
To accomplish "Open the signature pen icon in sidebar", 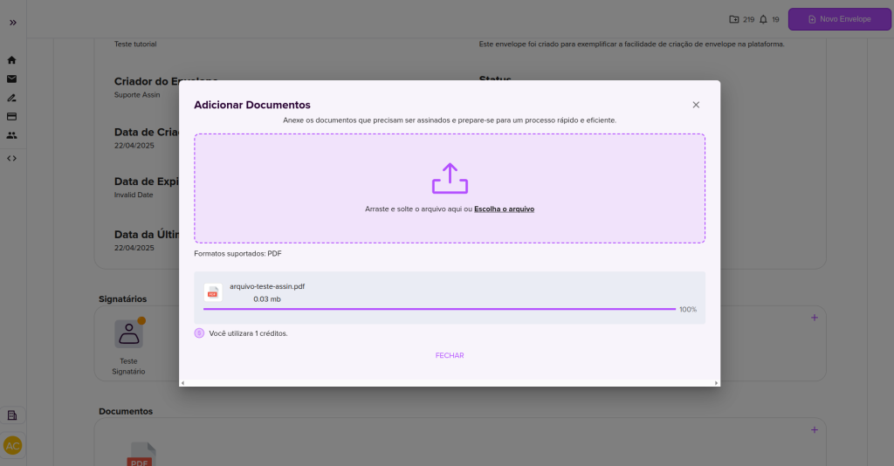I will click(x=11, y=98).
